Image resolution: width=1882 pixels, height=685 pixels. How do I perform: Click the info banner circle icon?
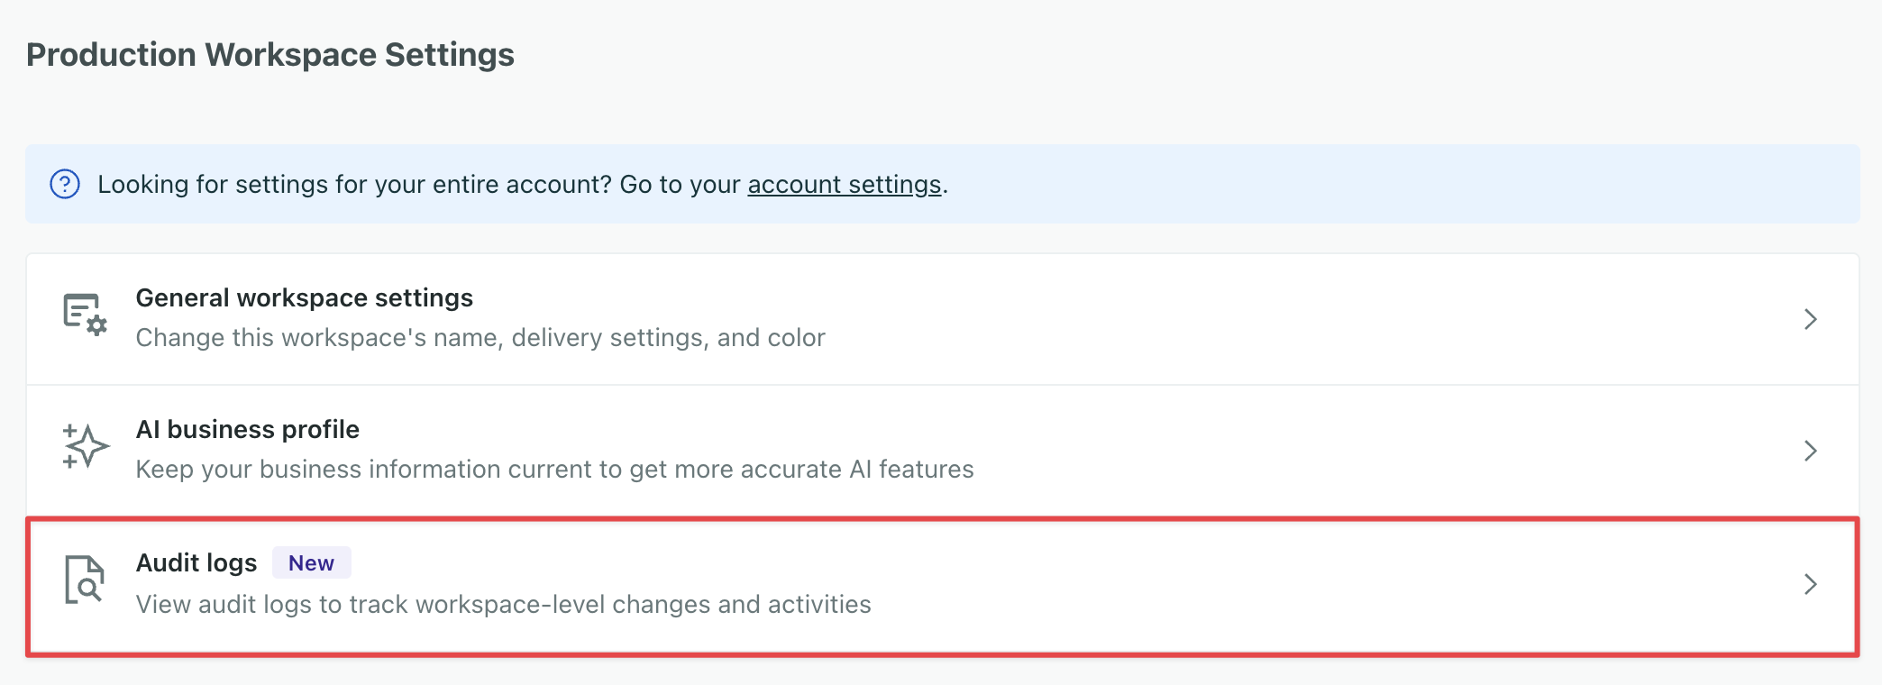click(x=64, y=184)
